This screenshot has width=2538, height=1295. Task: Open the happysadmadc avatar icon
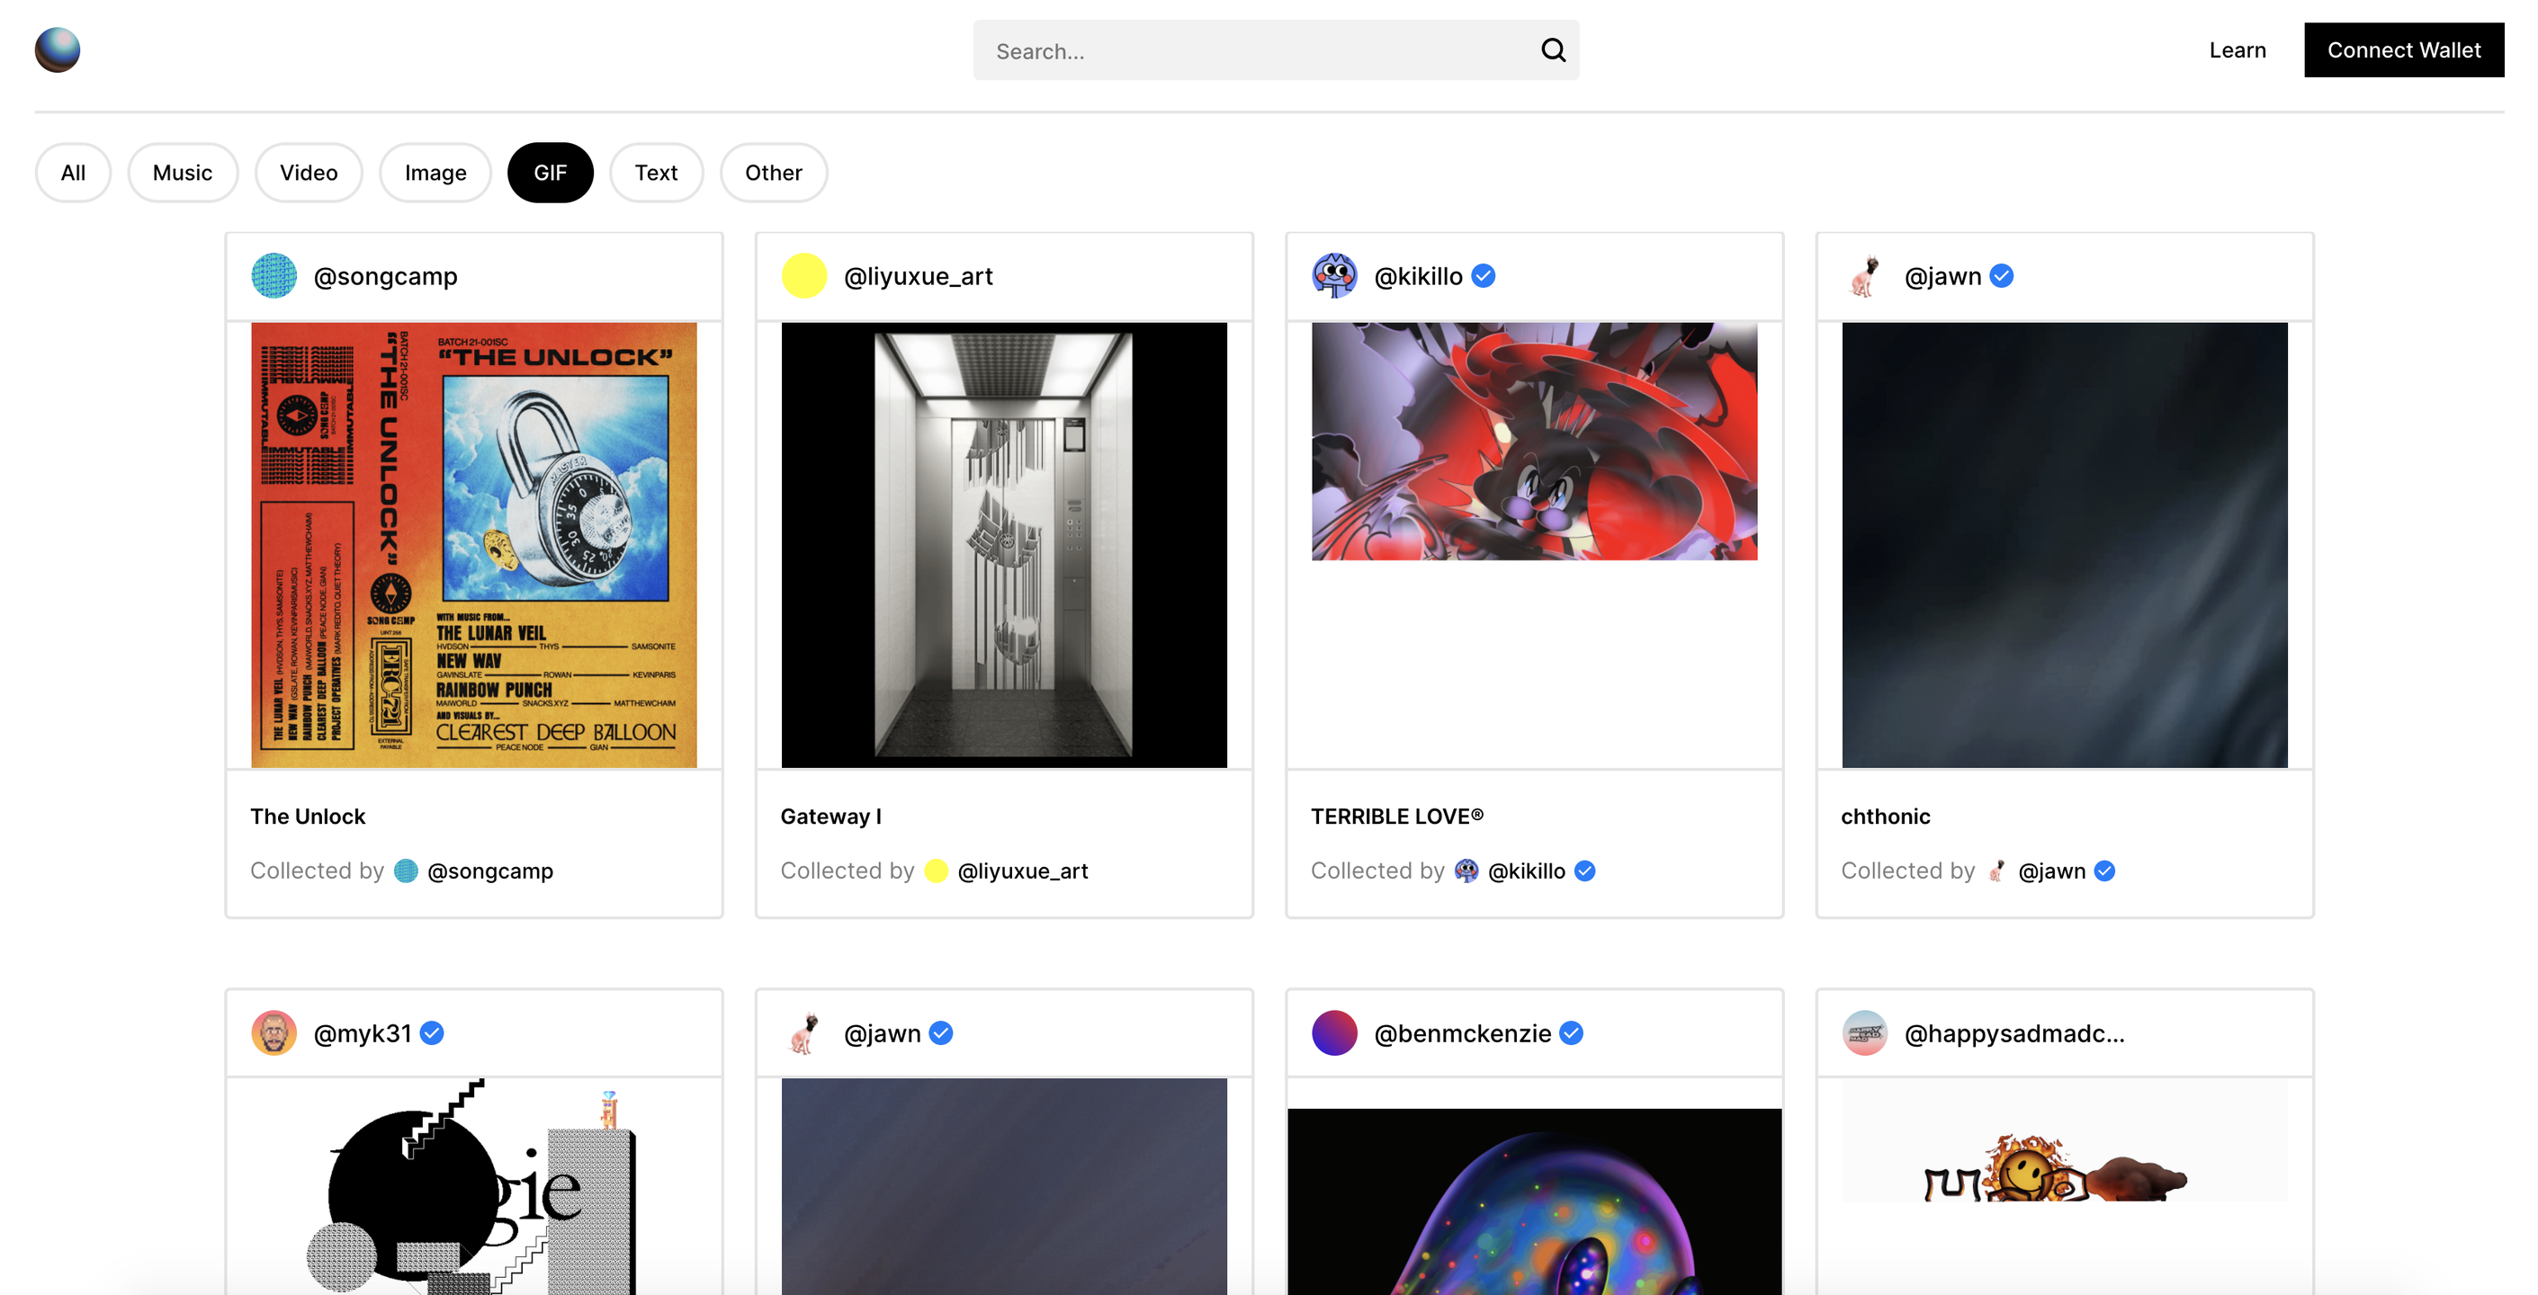(x=1864, y=1033)
